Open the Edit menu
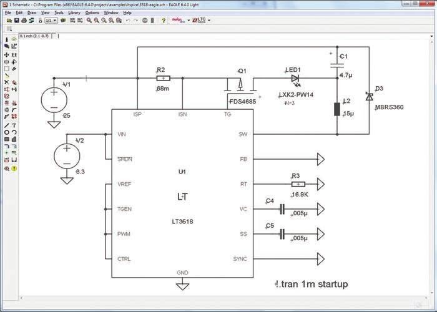437x312 pixels. pos(19,12)
